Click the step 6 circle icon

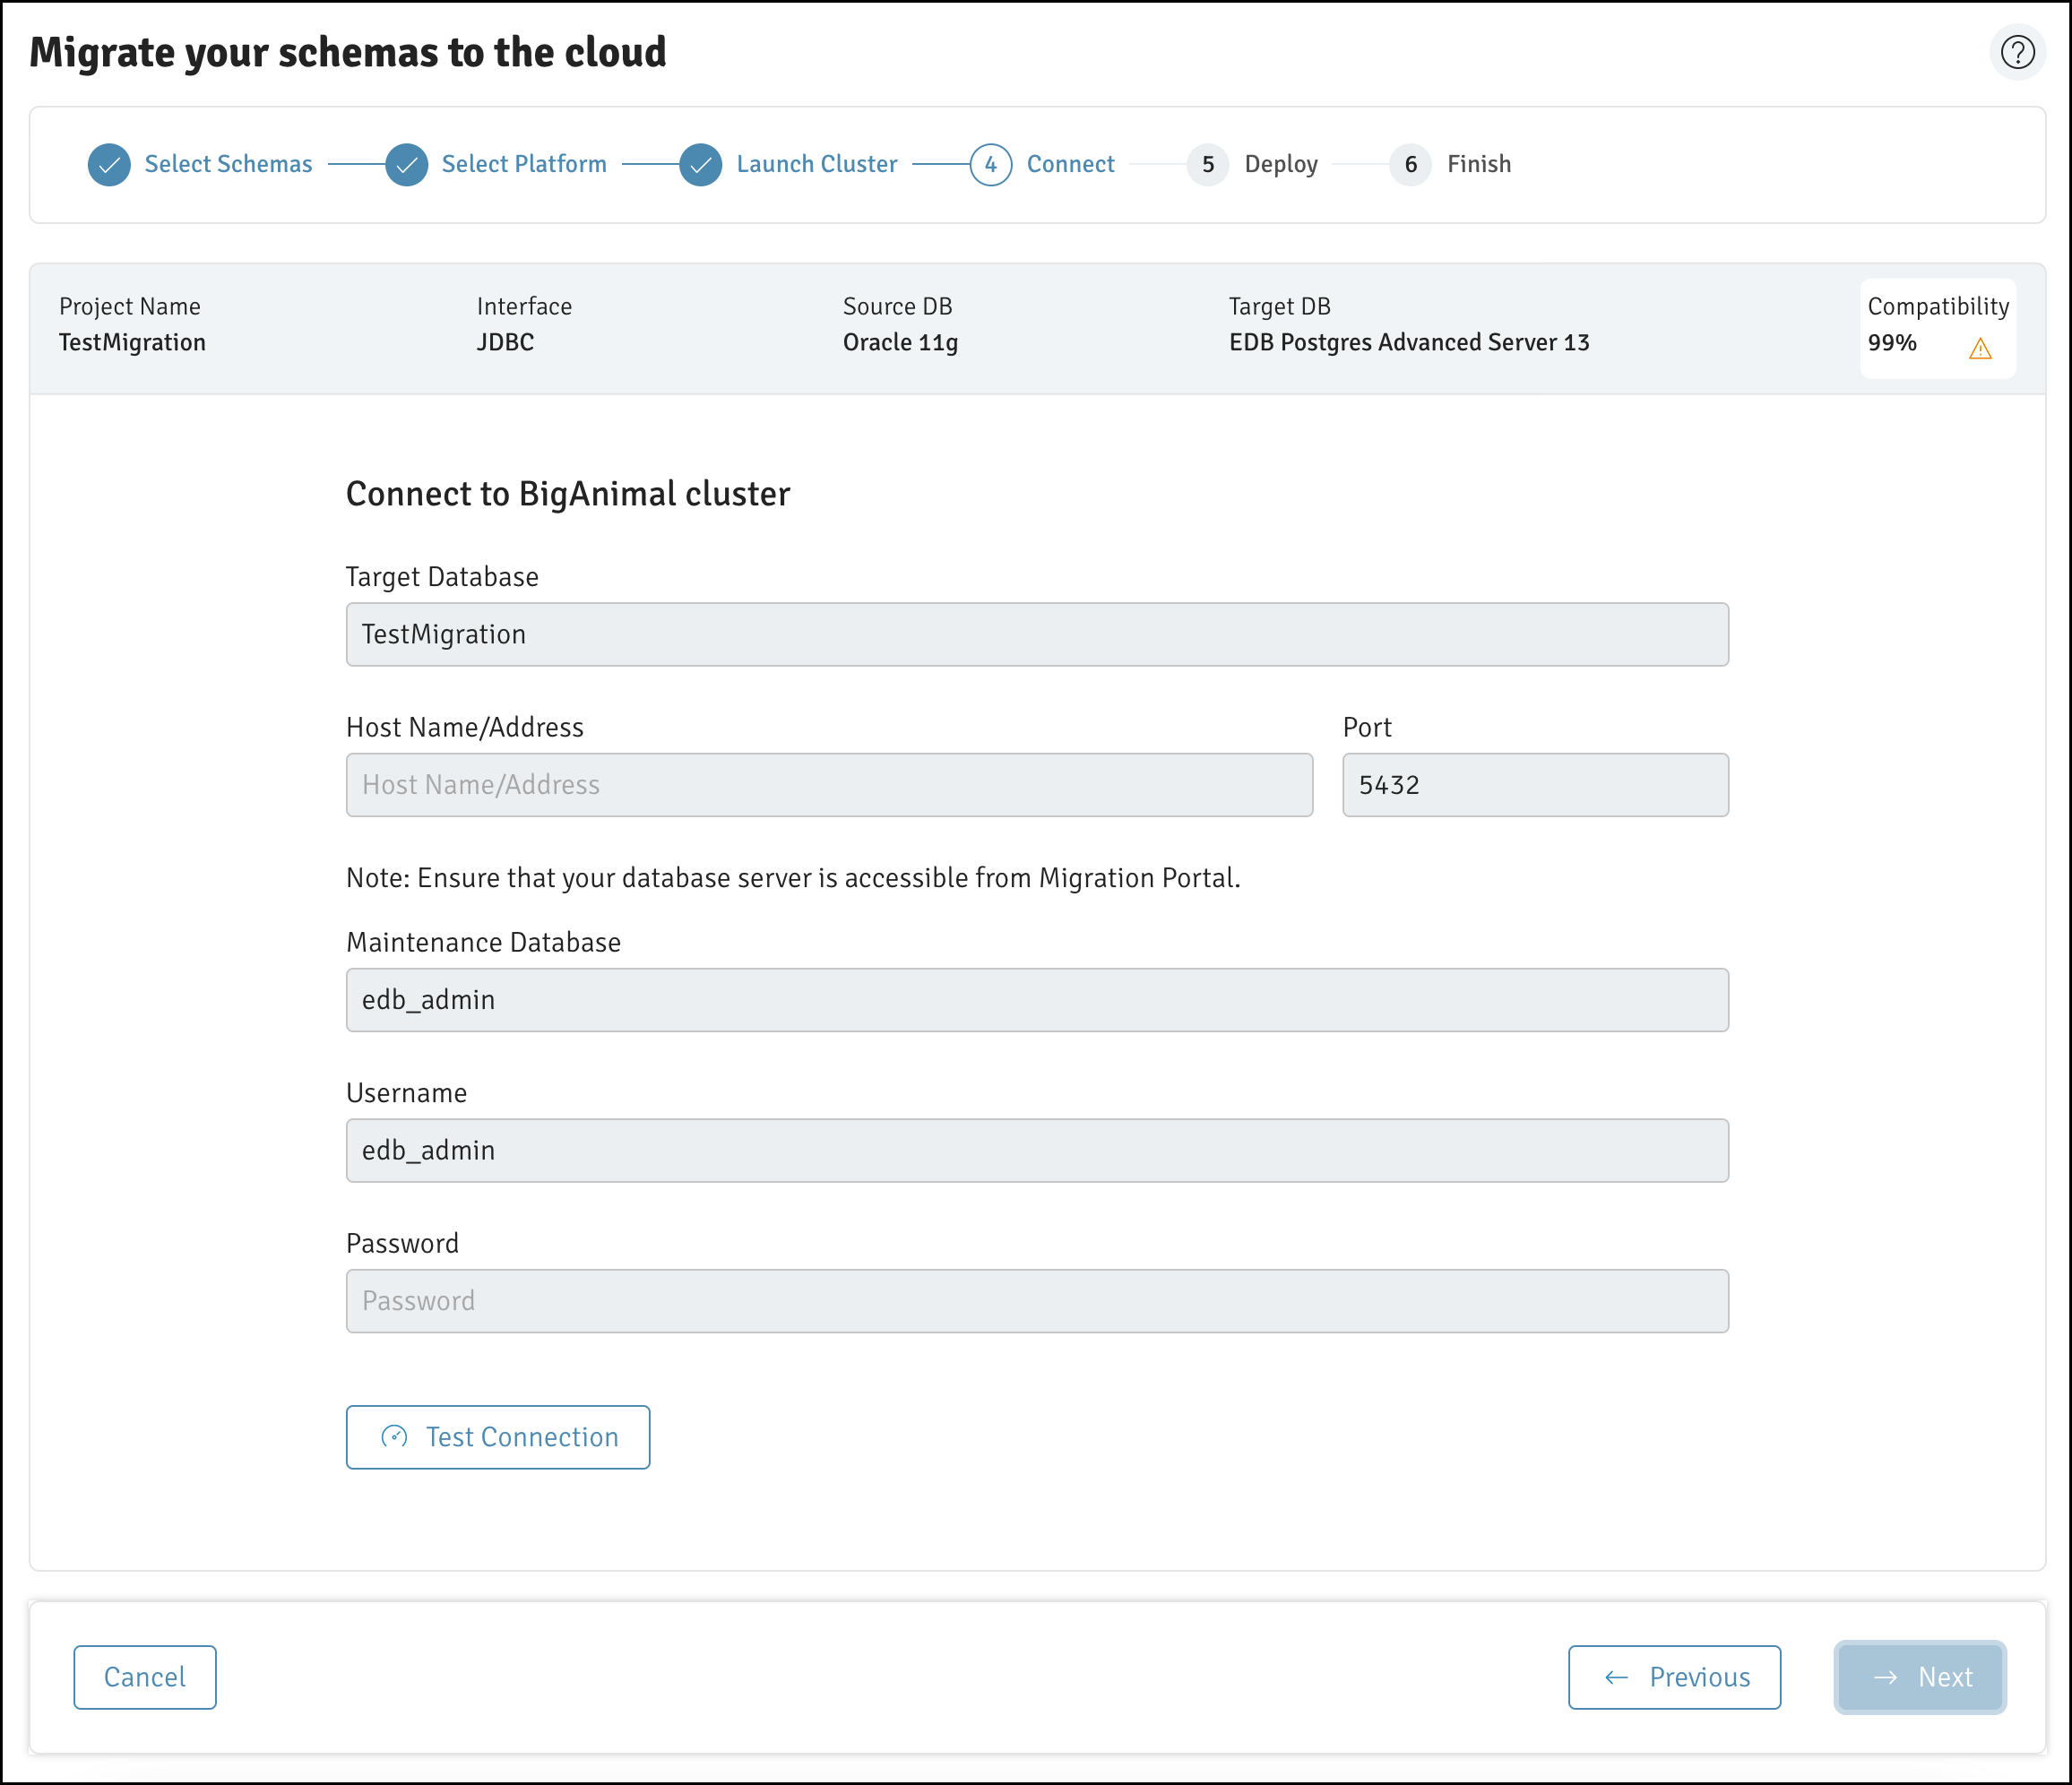point(1411,165)
